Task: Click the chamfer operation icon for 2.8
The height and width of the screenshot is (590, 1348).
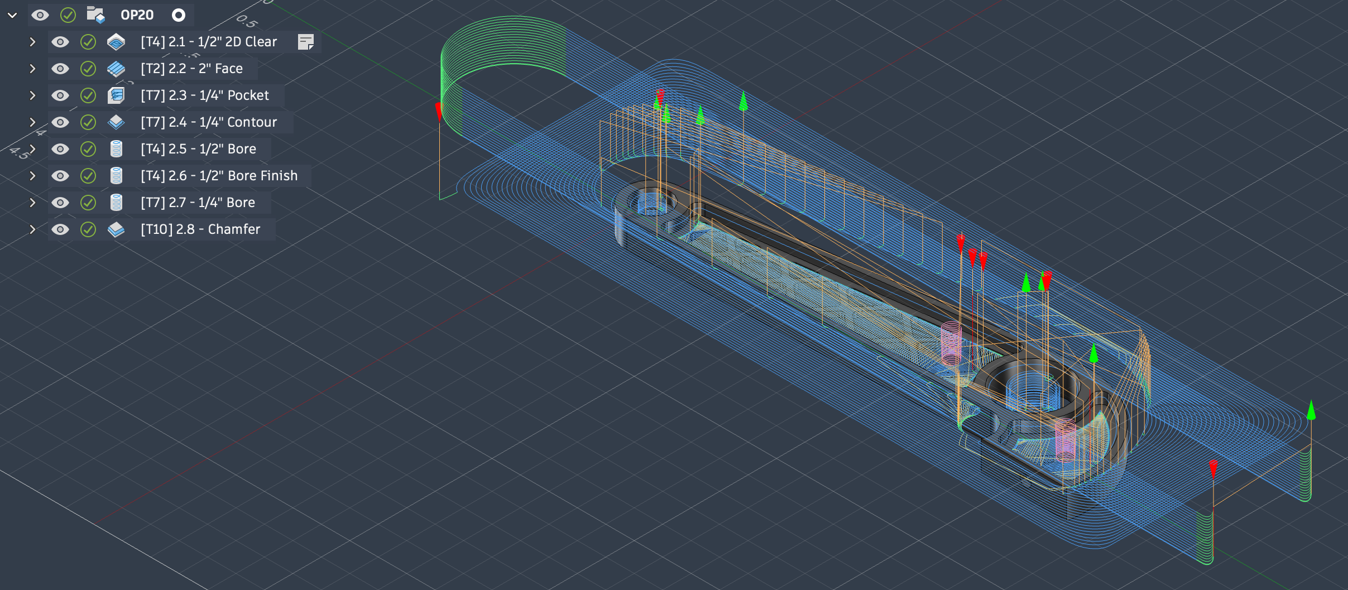Action: (116, 229)
